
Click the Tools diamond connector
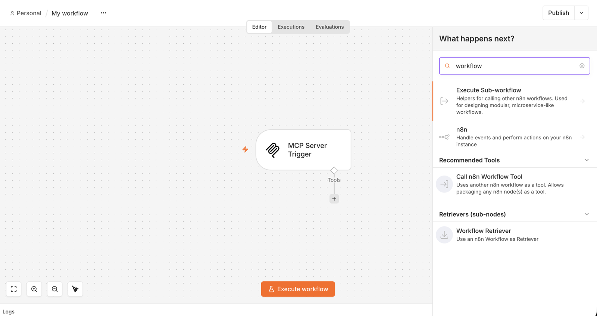click(x=334, y=170)
